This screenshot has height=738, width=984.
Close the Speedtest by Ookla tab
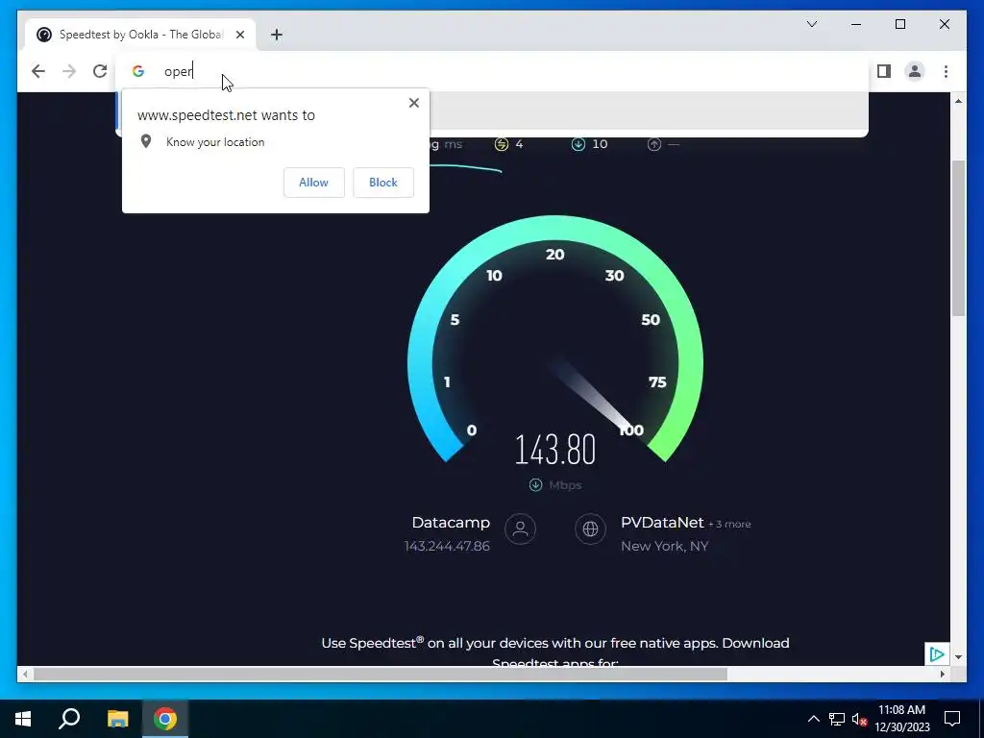tap(240, 35)
